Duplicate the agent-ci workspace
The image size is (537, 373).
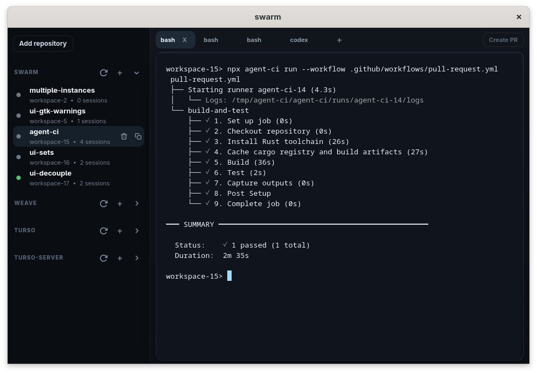(138, 136)
